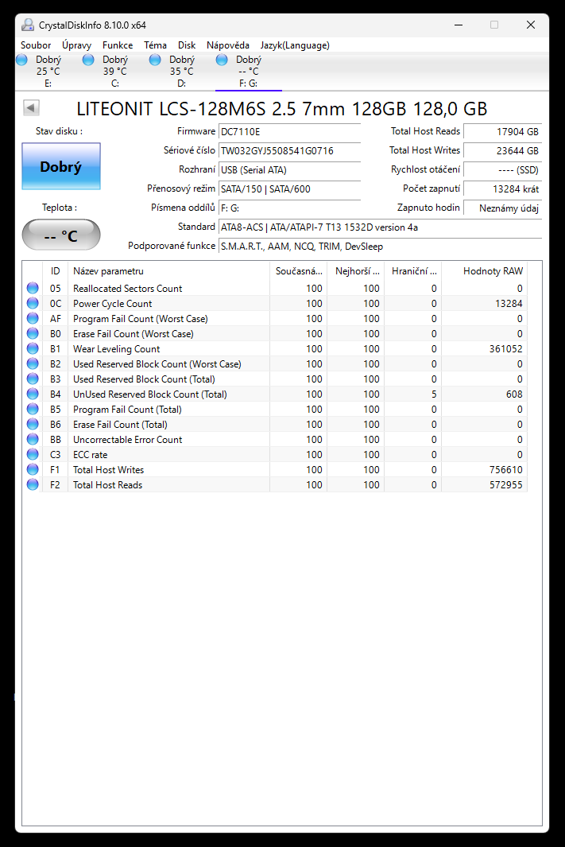Click status orb for UnUsed Reserved Block Count

(x=33, y=394)
